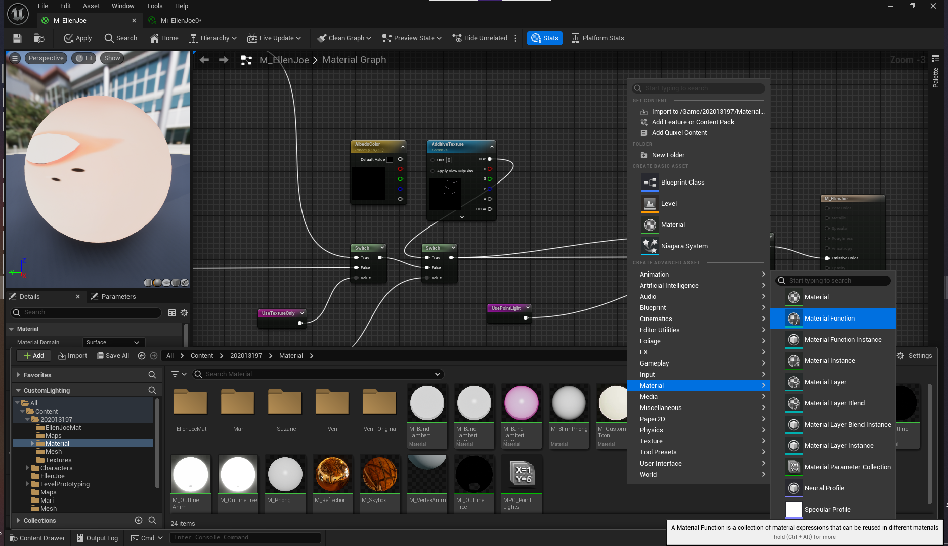This screenshot has width=948, height=546.
Task: Select Material Function from the submenu
Action: click(x=830, y=318)
